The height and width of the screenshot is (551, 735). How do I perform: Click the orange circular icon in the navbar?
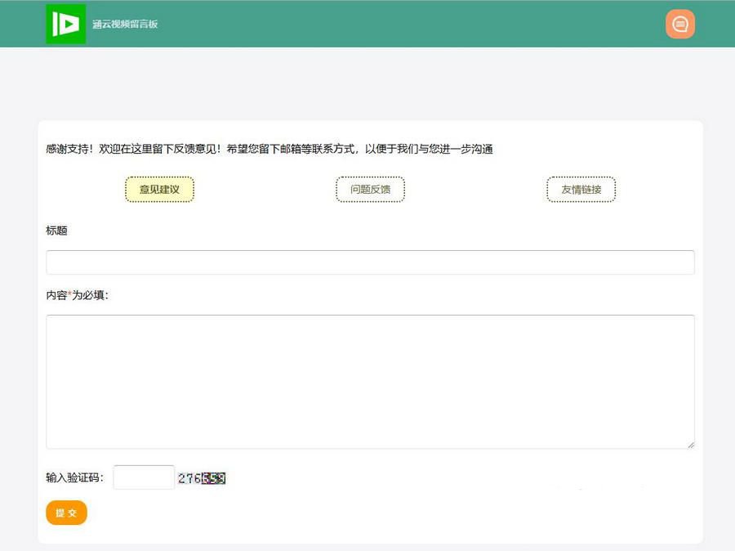point(680,24)
